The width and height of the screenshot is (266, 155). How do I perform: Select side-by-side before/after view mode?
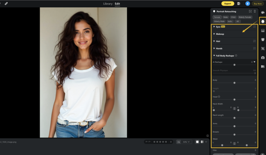tap(202, 142)
